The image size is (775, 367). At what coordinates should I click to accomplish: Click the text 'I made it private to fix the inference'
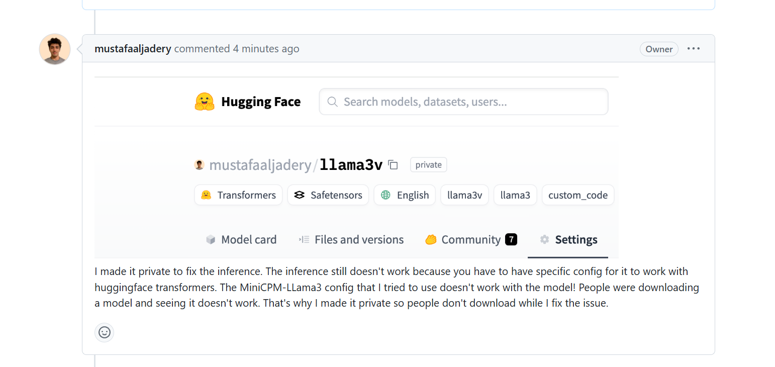tap(178, 271)
